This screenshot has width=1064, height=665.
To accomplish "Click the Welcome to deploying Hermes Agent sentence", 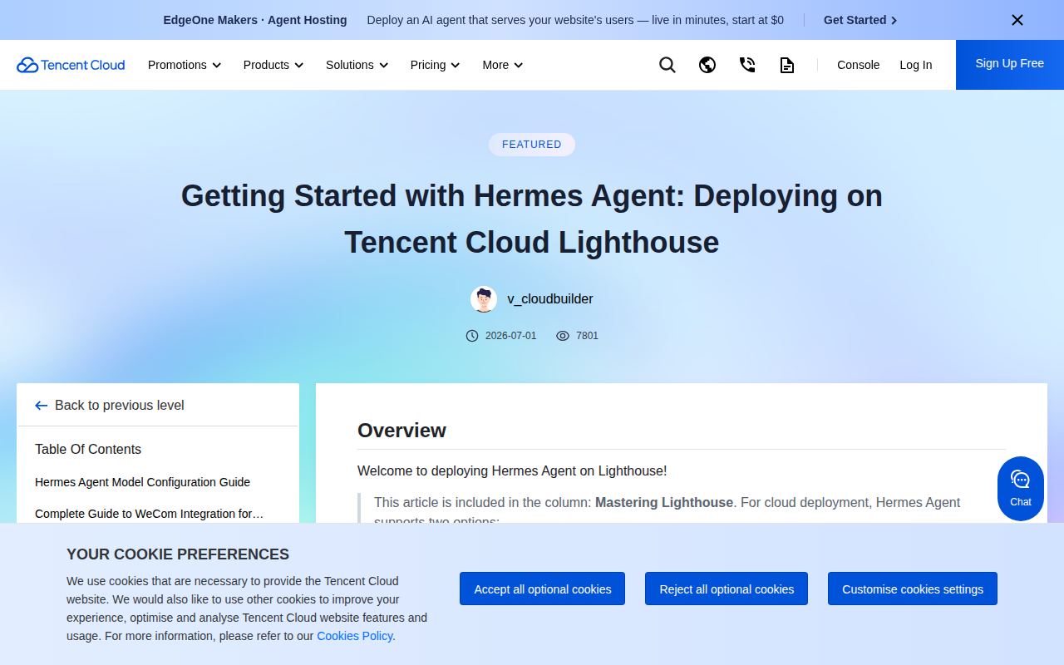I will point(512,471).
